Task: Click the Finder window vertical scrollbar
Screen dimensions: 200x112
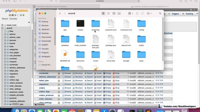Action: tap(162, 40)
